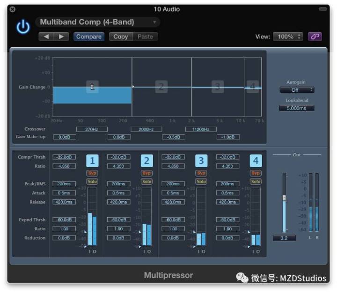This screenshot has width=337, height=293.
Task: Click band 2 expander threshold marker on meter
Action: (x=140, y=247)
